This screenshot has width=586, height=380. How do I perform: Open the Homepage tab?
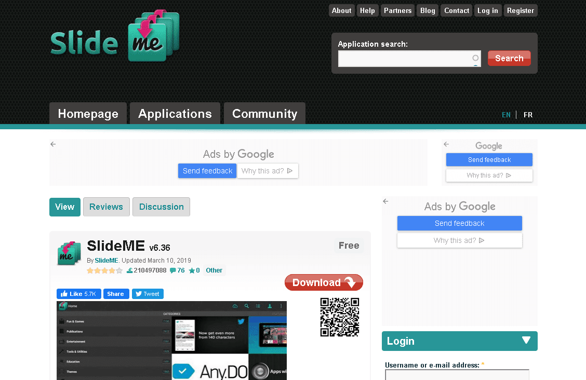pos(88,114)
